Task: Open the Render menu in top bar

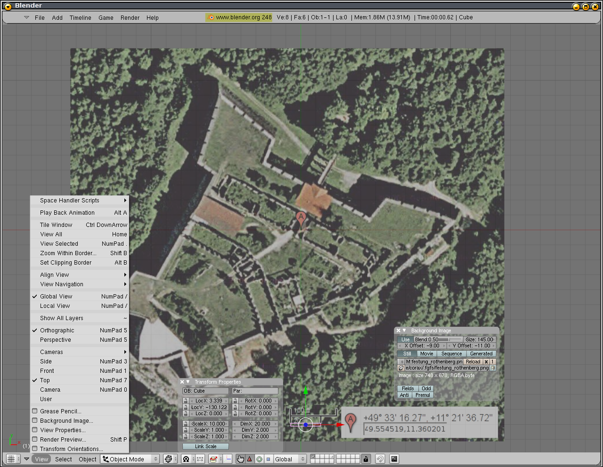Action: pyautogui.click(x=130, y=18)
